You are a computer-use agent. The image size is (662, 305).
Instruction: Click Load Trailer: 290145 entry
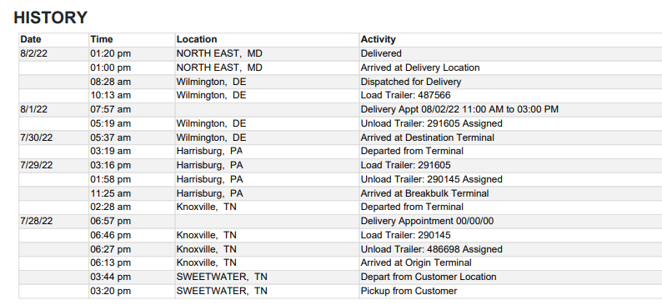point(405,235)
